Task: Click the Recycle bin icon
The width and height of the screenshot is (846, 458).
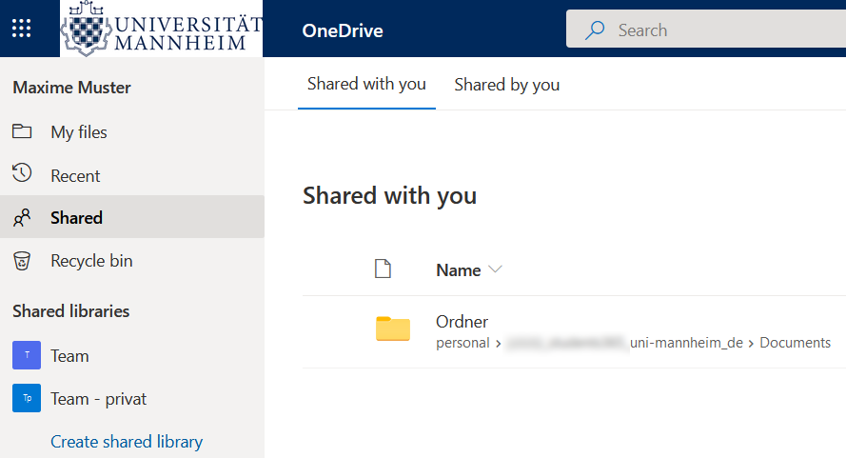Action: click(22, 260)
